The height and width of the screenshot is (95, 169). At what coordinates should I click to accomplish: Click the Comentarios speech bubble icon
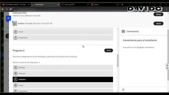pos(123,31)
